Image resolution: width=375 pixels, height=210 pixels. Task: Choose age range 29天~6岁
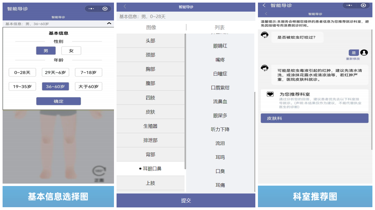[x=55, y=72]
